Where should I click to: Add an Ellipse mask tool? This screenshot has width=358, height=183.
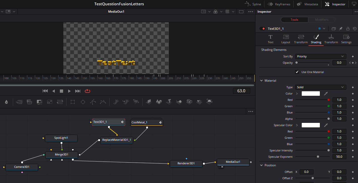point(83,102)
